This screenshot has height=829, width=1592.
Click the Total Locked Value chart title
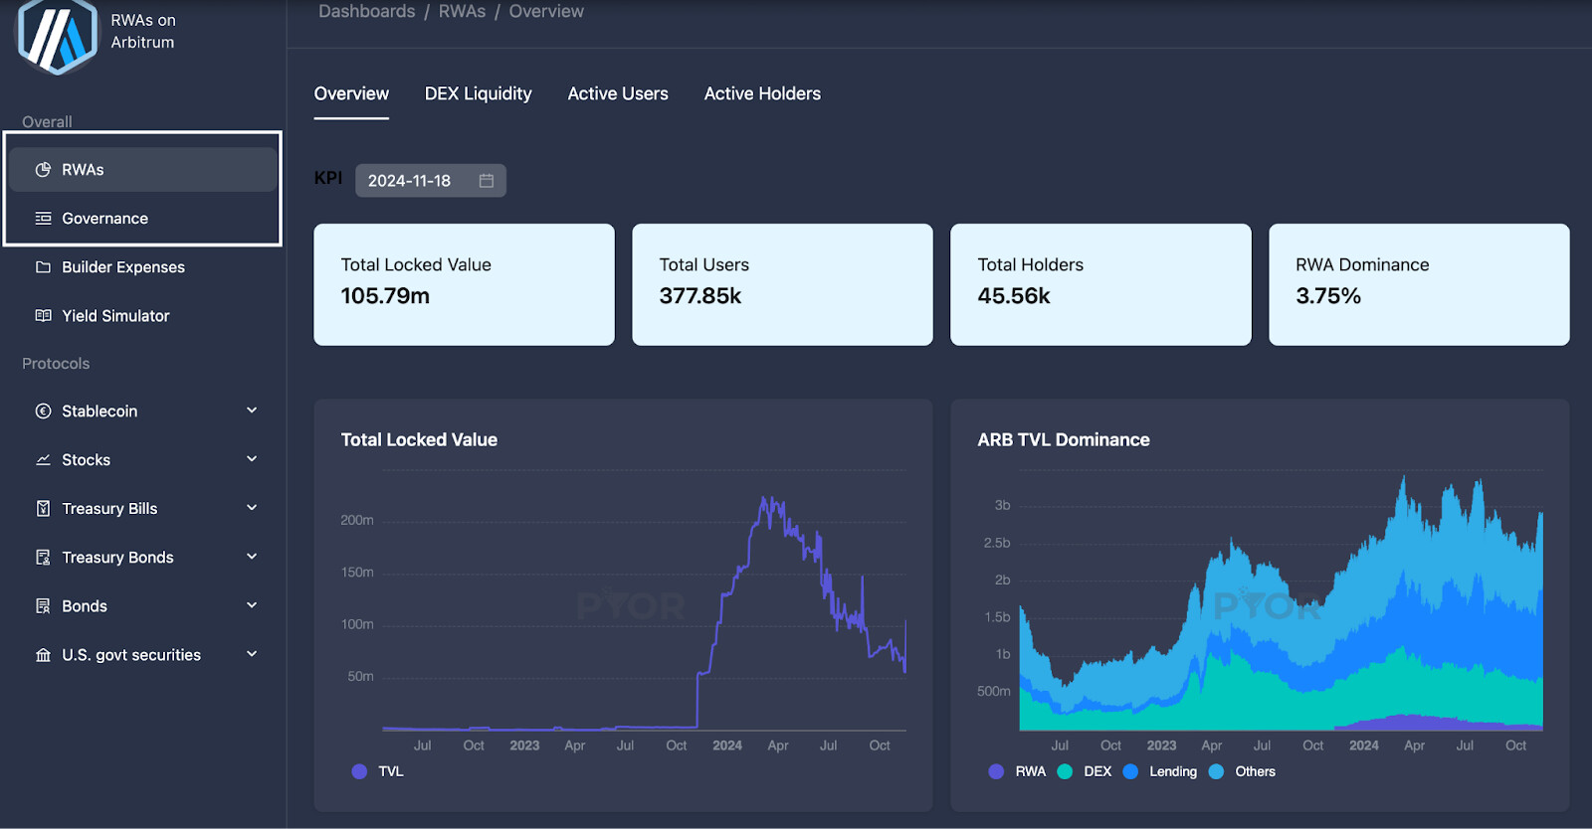tap(419, 439)
